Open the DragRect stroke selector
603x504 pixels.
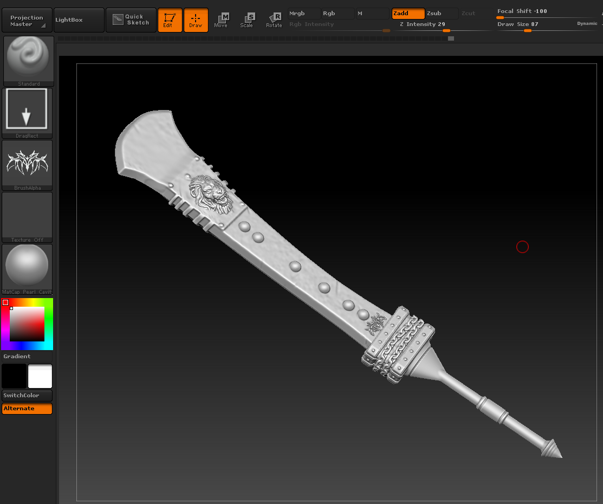27,111
